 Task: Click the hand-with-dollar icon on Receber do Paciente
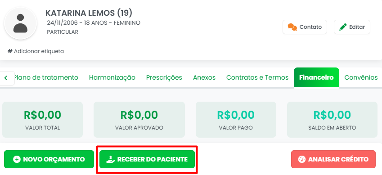point(111,159)
